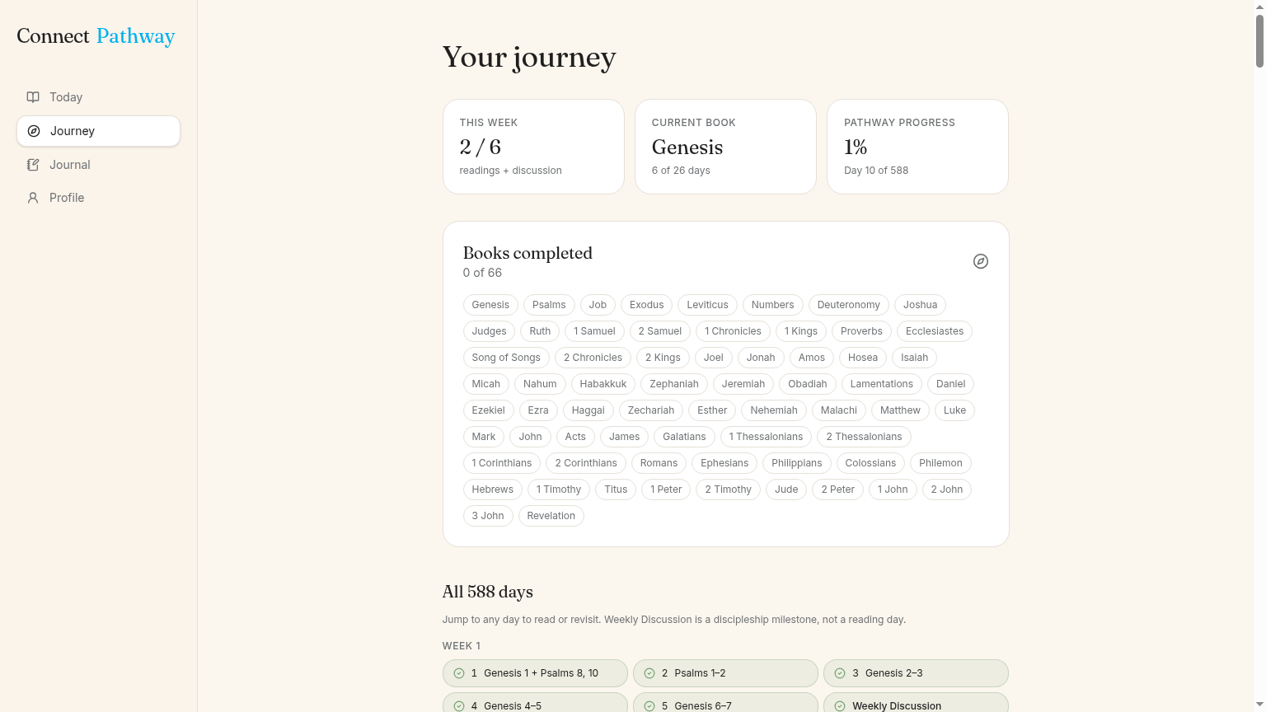
Task: Open day 5 Genesis 6–7 reading
Action: 725,703
